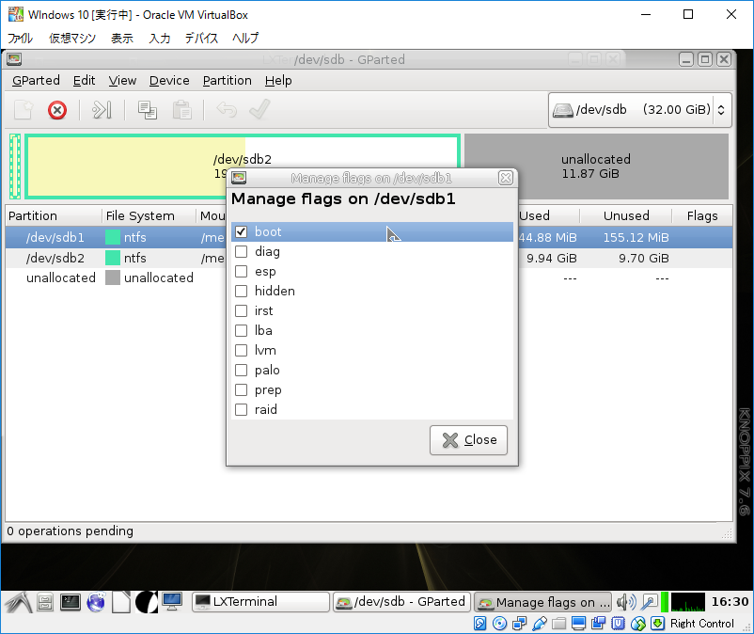Open the GParted menu
This screenshot has height=634, width=754.
36,80
